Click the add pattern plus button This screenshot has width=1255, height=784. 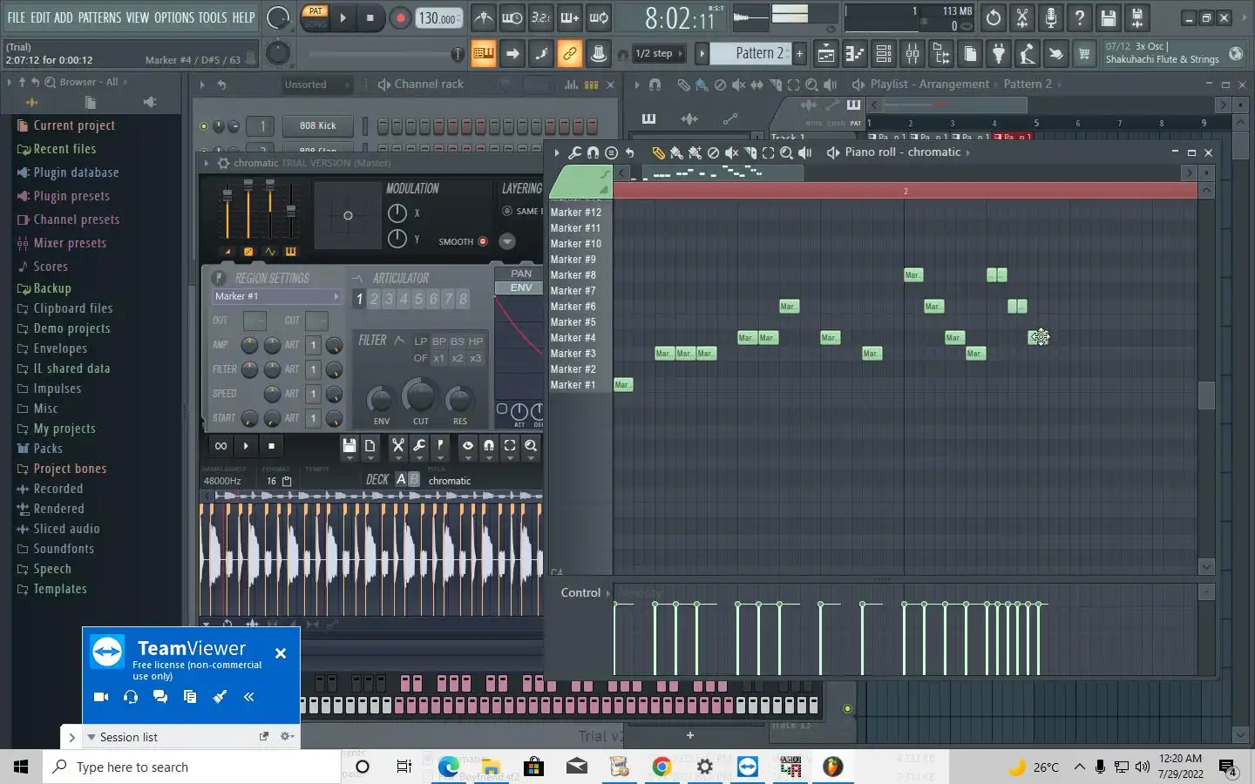(x=799, y=54)
